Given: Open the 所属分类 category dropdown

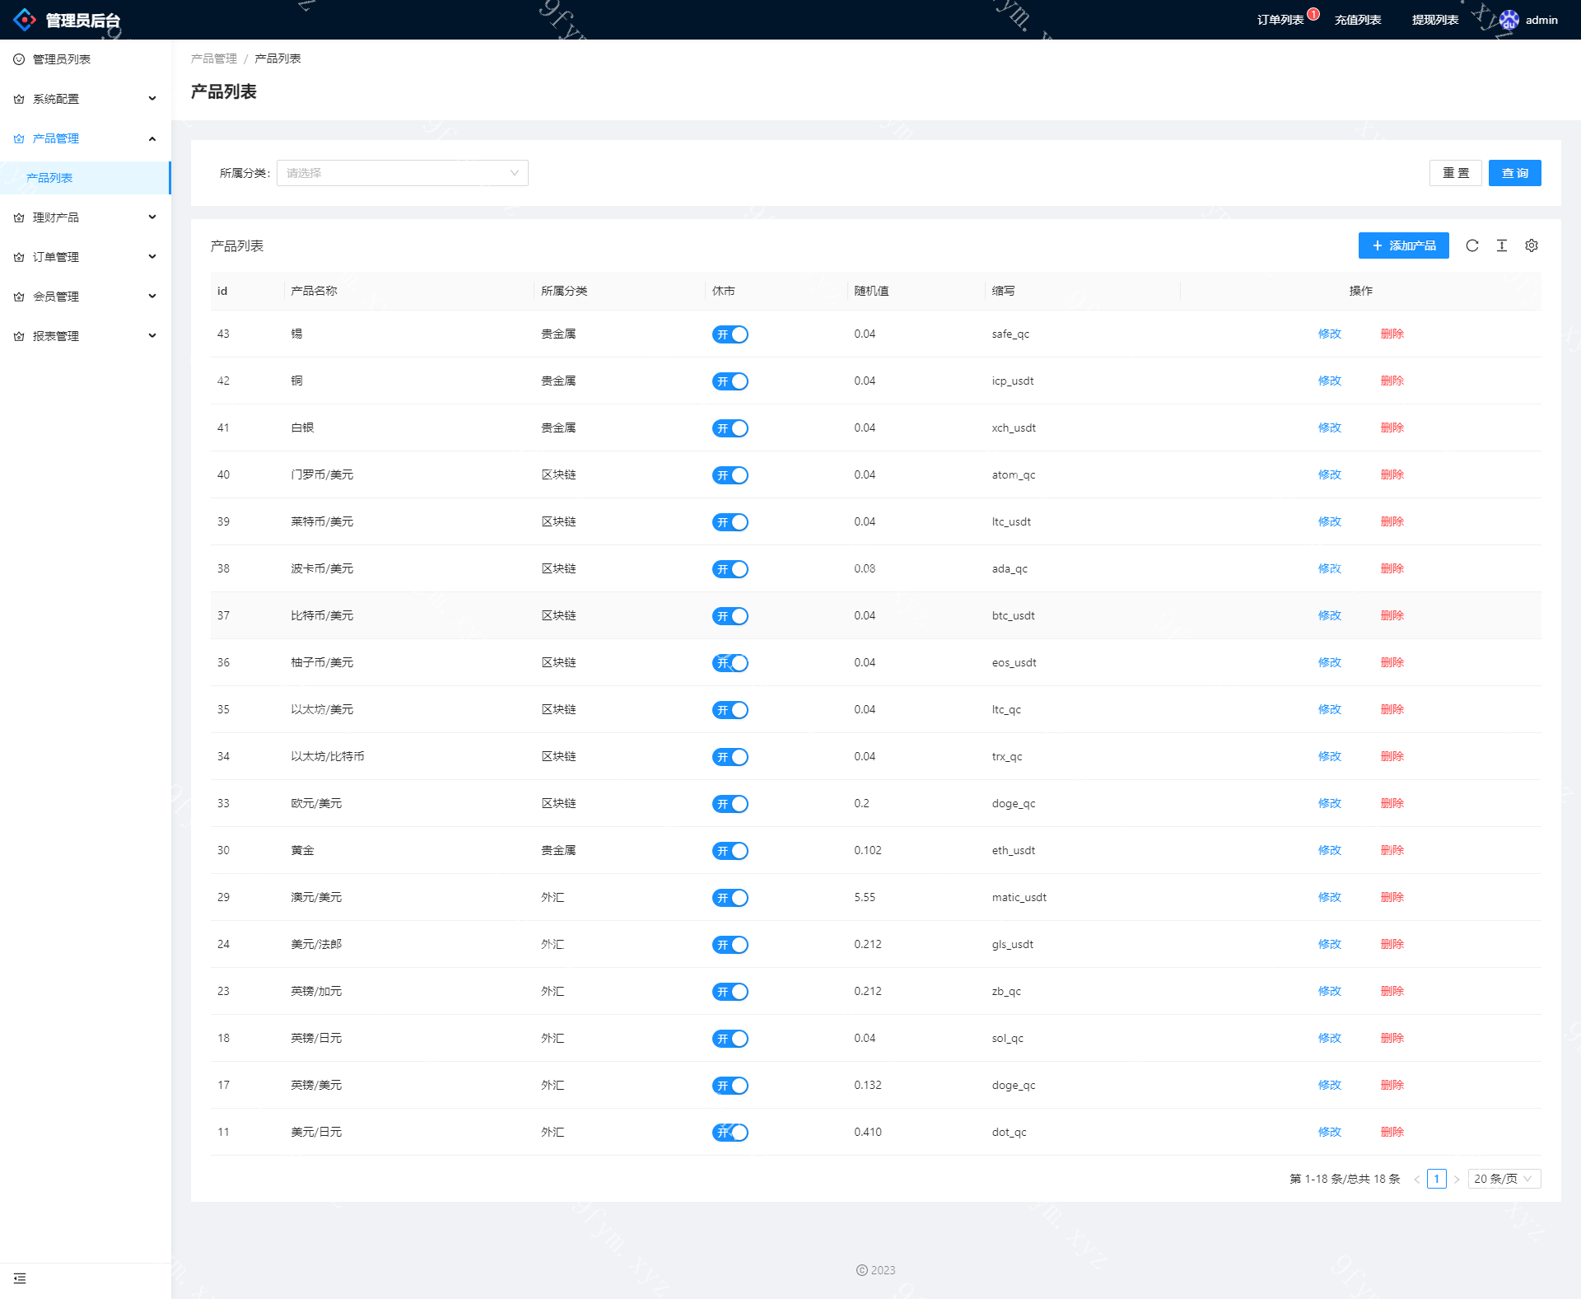Looking at the screenshot, I should tap(402, 173).
